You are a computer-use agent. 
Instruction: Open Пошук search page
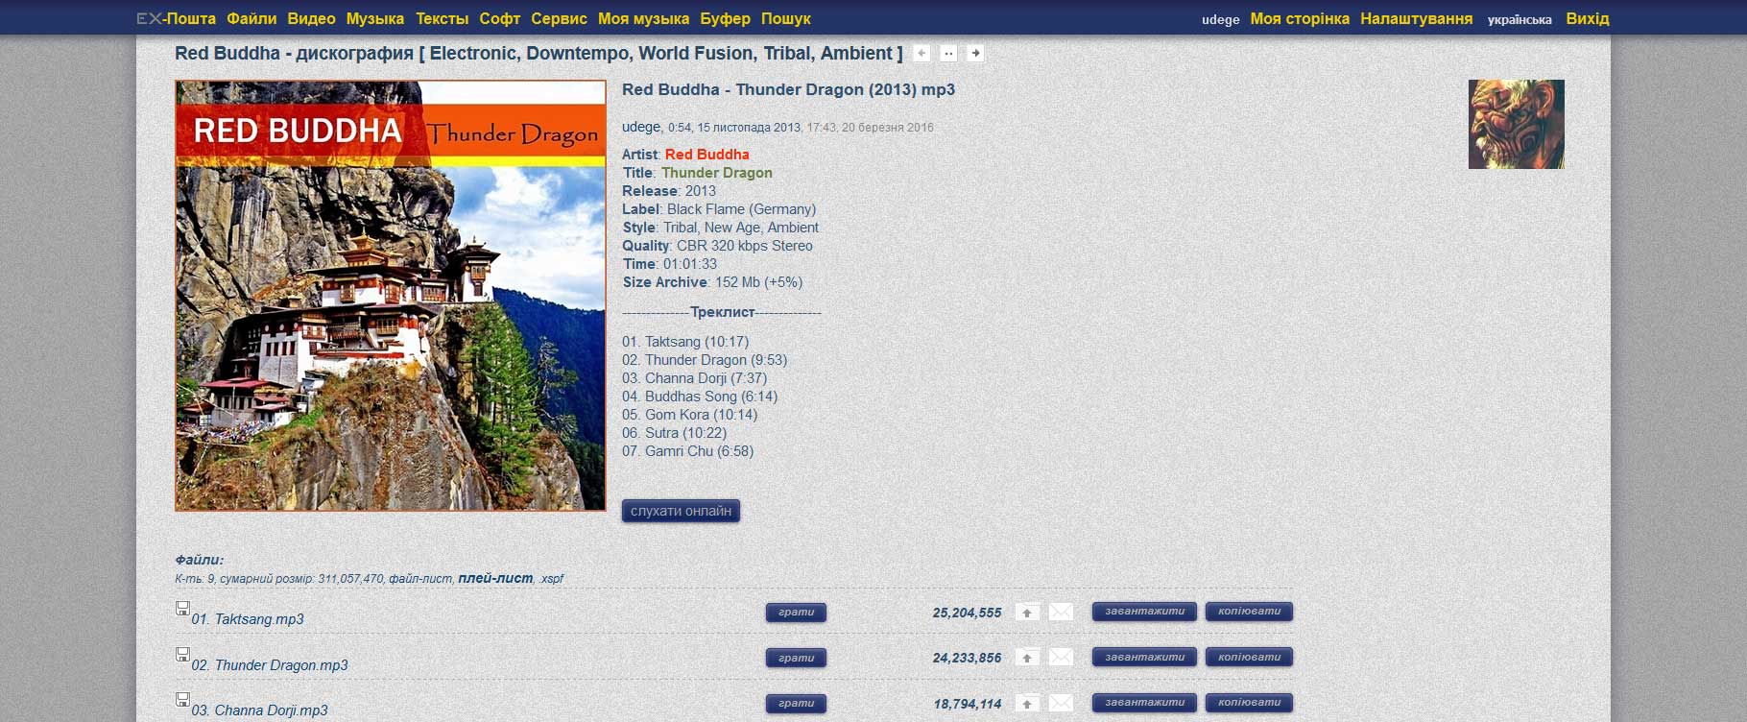[x=786, y=18]
